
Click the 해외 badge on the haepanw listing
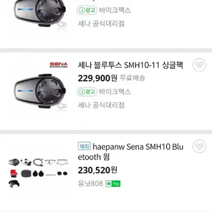point(84,146)
